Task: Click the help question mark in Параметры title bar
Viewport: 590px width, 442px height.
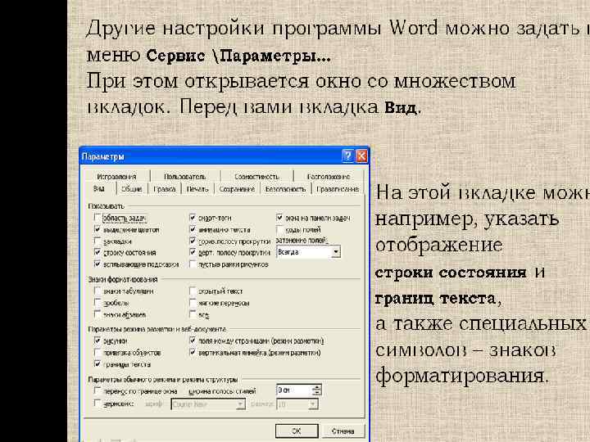Action: point(348,156)
